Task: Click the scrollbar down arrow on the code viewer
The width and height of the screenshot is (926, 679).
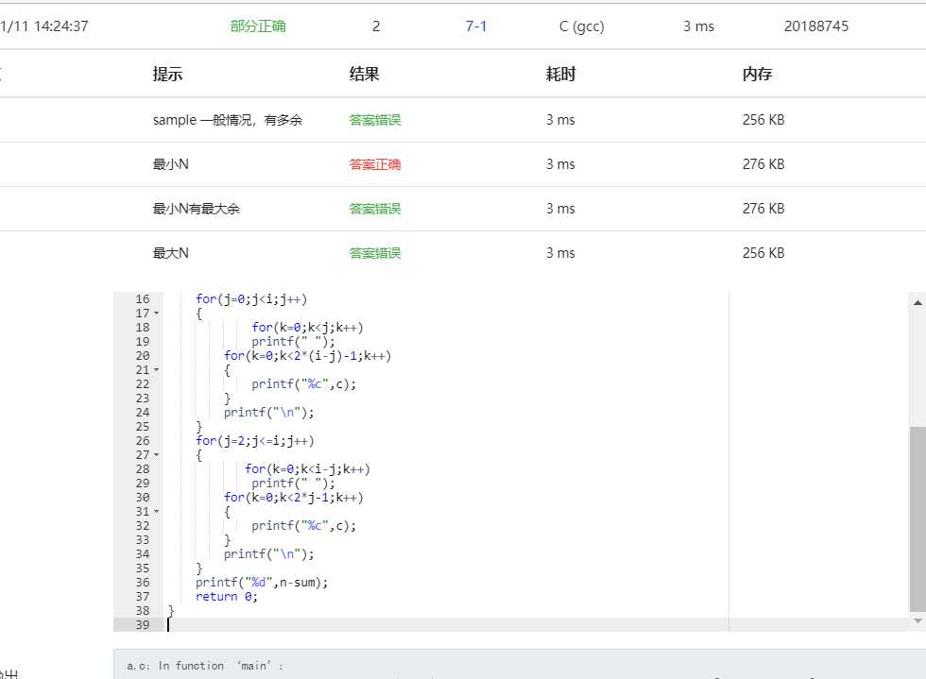Action: pos(918,619)
